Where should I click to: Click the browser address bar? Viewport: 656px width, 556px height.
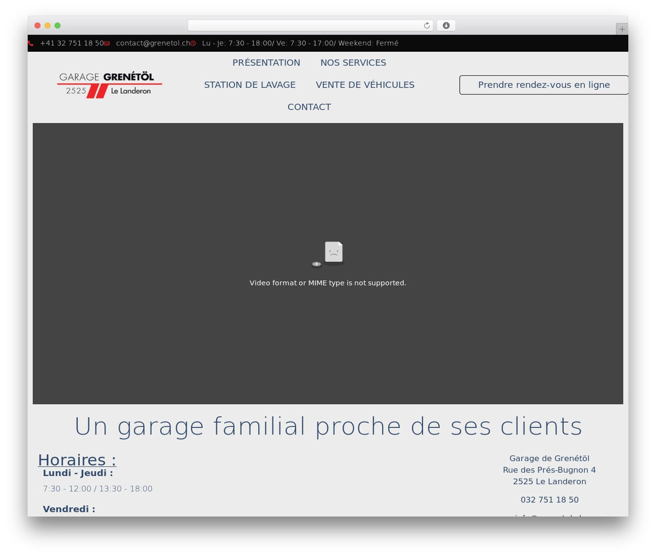point(311,26)
